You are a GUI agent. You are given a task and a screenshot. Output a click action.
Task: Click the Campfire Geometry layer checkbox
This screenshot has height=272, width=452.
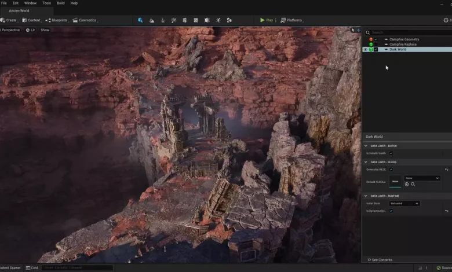tap(376, 39)
